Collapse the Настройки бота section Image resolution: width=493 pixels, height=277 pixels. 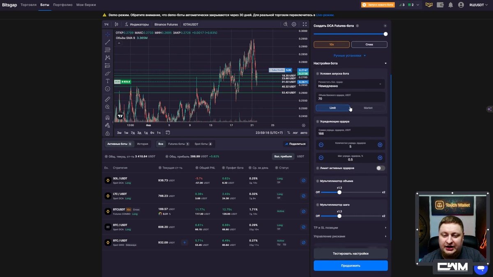pyautogui.click(x=350, y=63)
